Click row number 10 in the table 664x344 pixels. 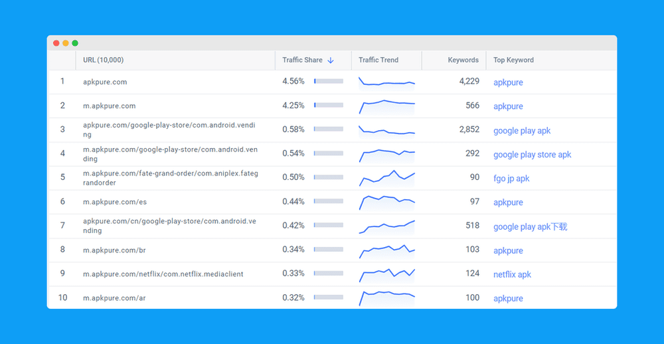(62, 298)
